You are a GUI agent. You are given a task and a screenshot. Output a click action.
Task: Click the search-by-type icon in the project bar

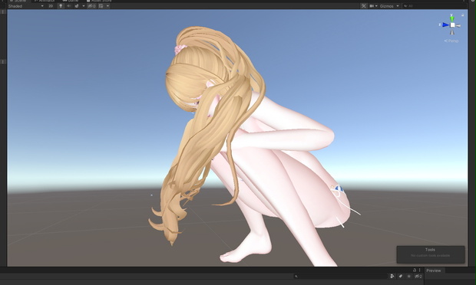pos(392,276)
